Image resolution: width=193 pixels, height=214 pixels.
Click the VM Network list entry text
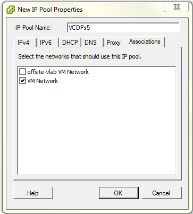pos(43,81)
